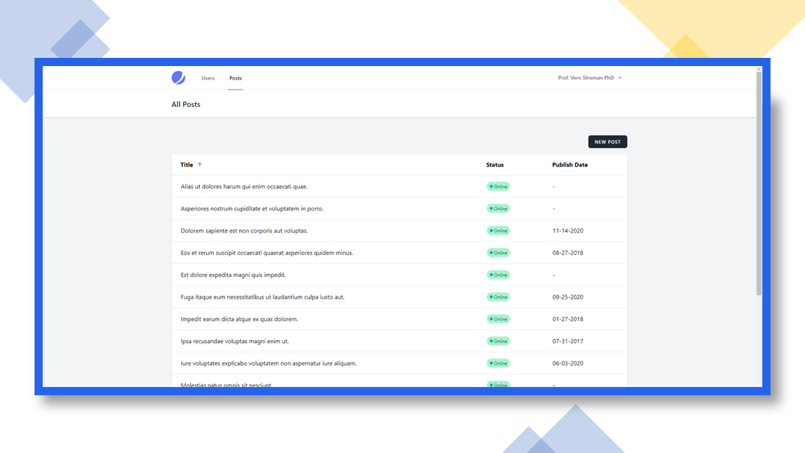Image resolution: width=805 pixels, height=453 pixels.
Task: Click the Status column header
Action: pyautogui.click(x=495, y=165)
